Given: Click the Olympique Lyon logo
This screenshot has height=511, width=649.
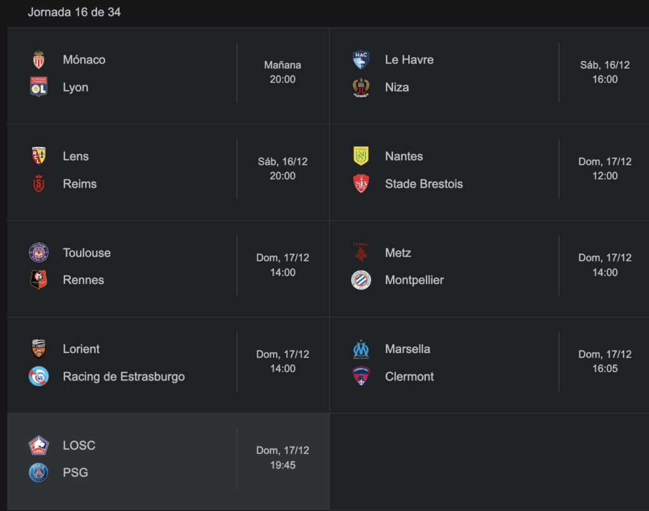Looking at the screenshot, I should coord(39,87).
